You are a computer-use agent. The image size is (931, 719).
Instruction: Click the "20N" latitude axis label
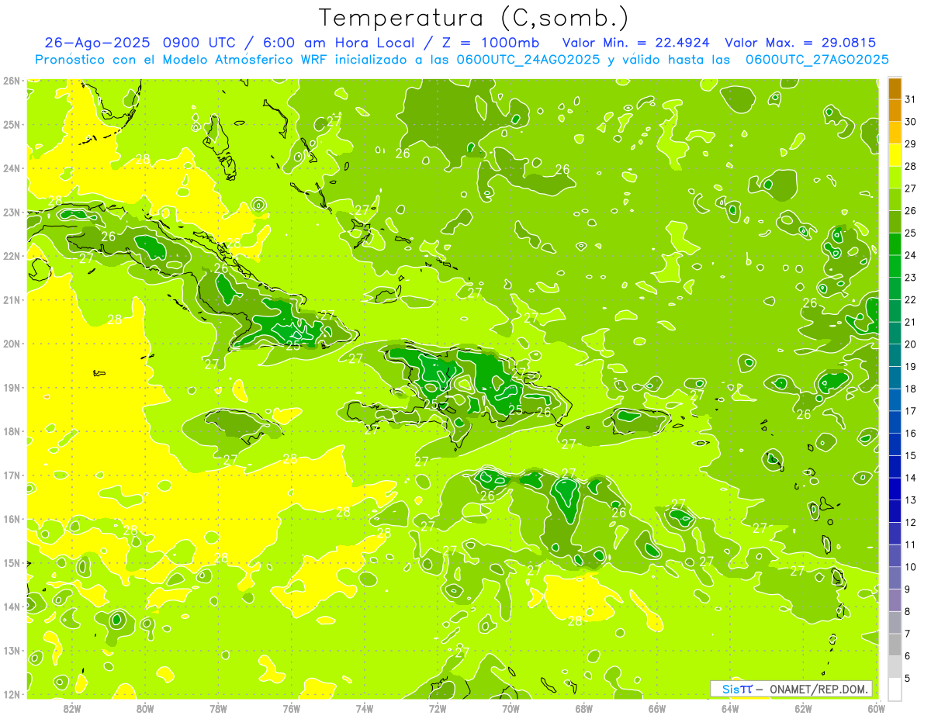tap(11, 344)
